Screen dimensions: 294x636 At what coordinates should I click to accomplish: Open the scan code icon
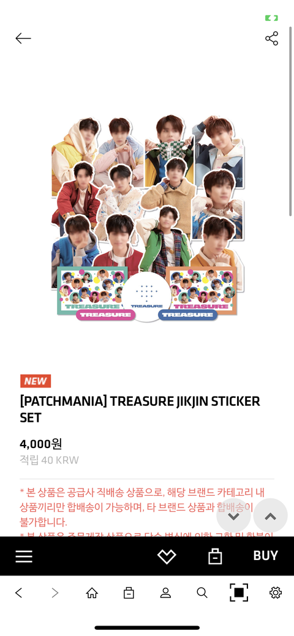coord(239,593)
